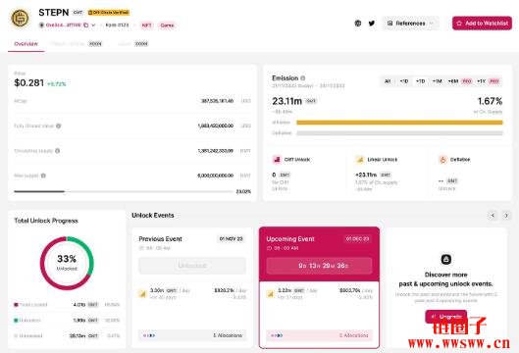Select the +1M emission timeframe
This screenshot has height=353, width=519.
click(x=437, y=81)
